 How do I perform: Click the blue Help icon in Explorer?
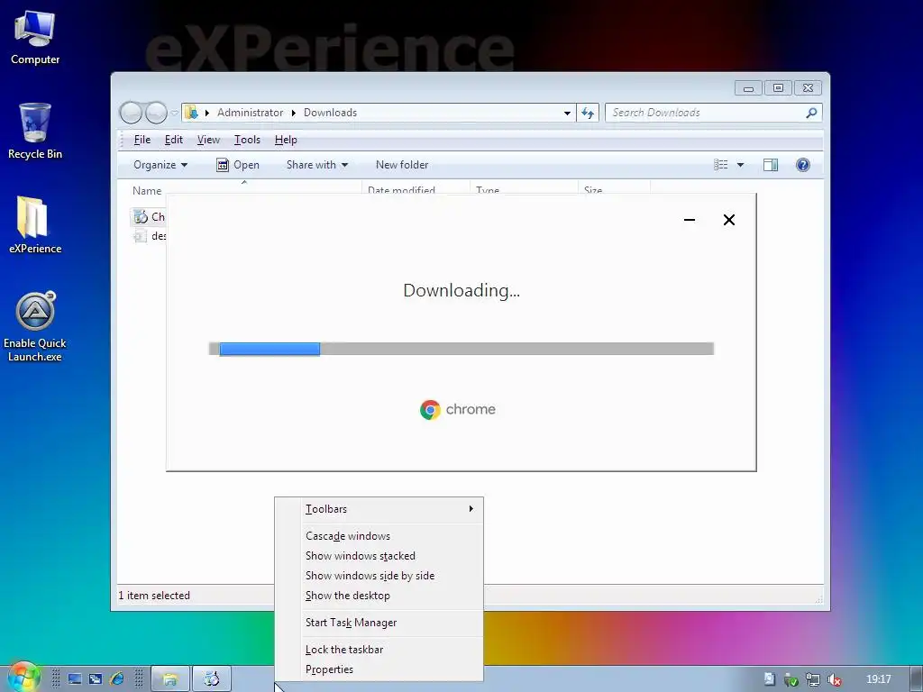(803, 165)
